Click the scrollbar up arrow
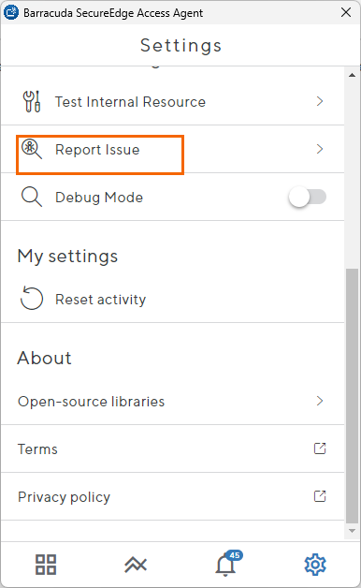The image size is (361, 588). coord(352,75)
